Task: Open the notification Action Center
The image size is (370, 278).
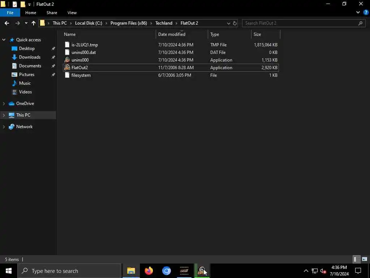Action: (358, 271)
